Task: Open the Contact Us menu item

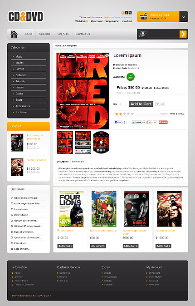Action: (83, 34)
